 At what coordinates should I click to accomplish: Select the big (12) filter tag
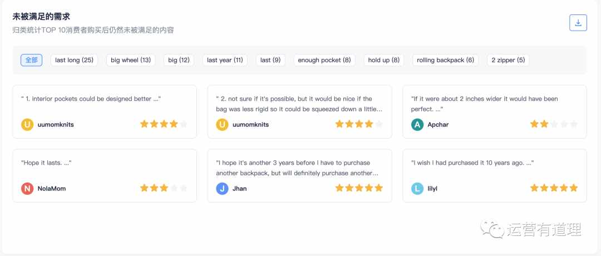coord(179,60)
